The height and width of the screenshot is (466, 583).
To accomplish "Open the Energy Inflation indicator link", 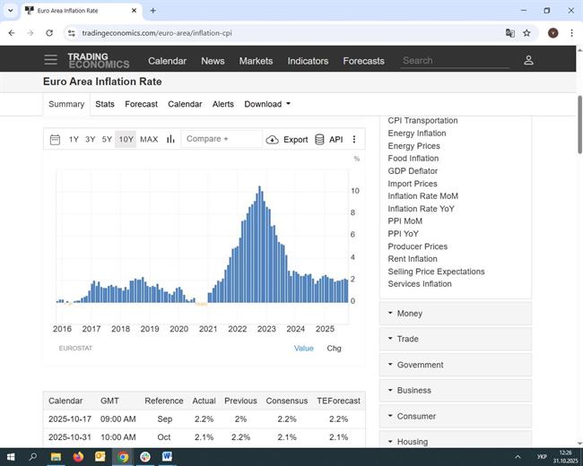I will (x=416, y=134).
